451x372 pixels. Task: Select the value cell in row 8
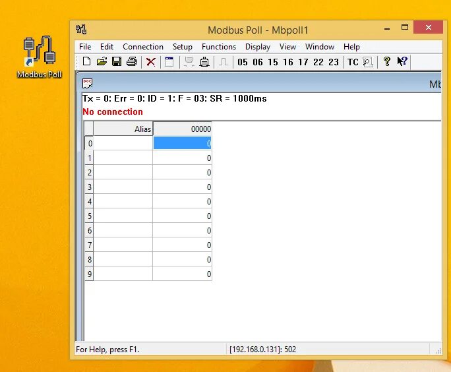[183, 259]
